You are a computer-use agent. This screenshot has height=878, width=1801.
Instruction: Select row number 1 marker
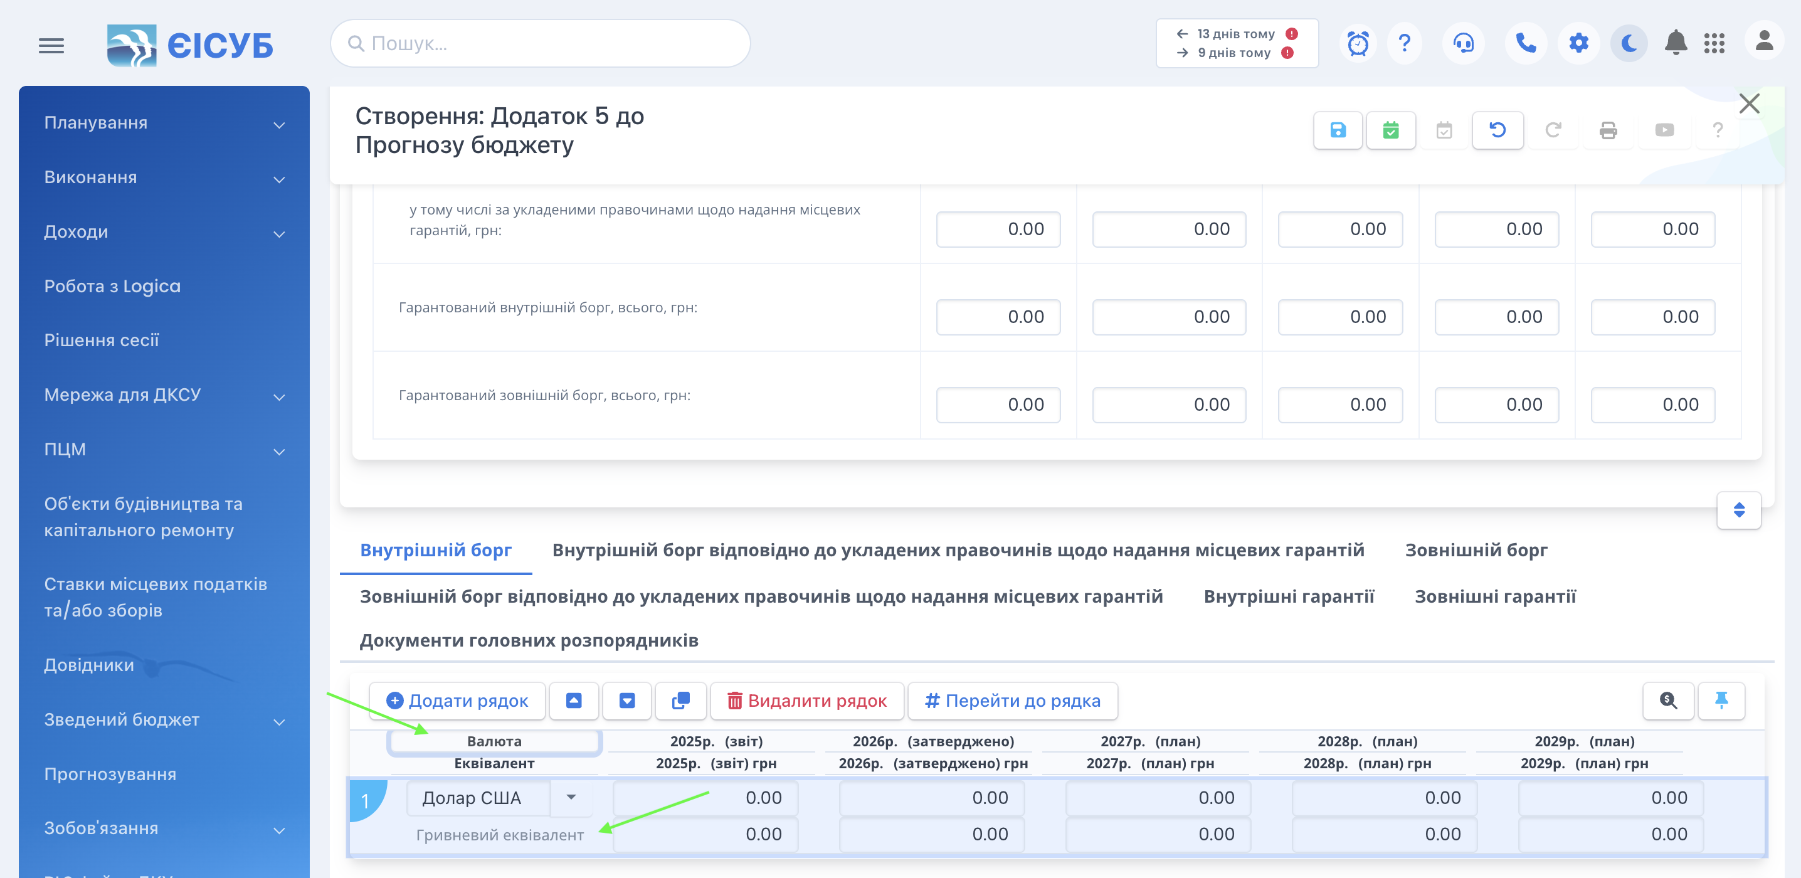(x=366, y=800)
